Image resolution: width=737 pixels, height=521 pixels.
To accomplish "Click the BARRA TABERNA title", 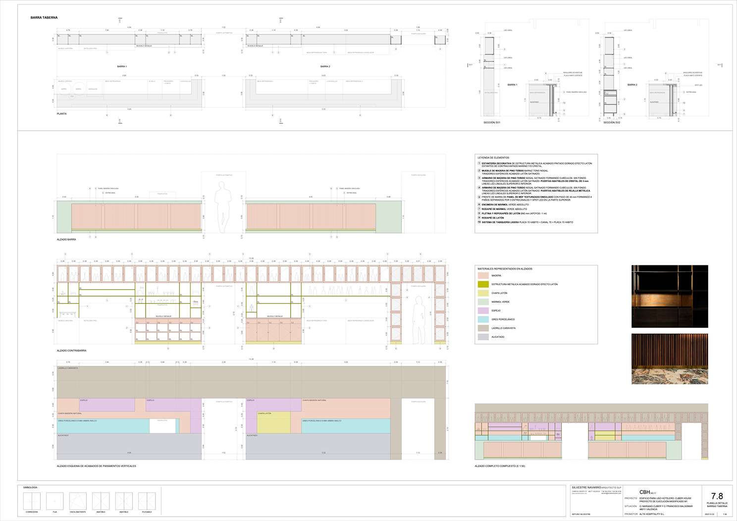I will [x=44, y=18].
